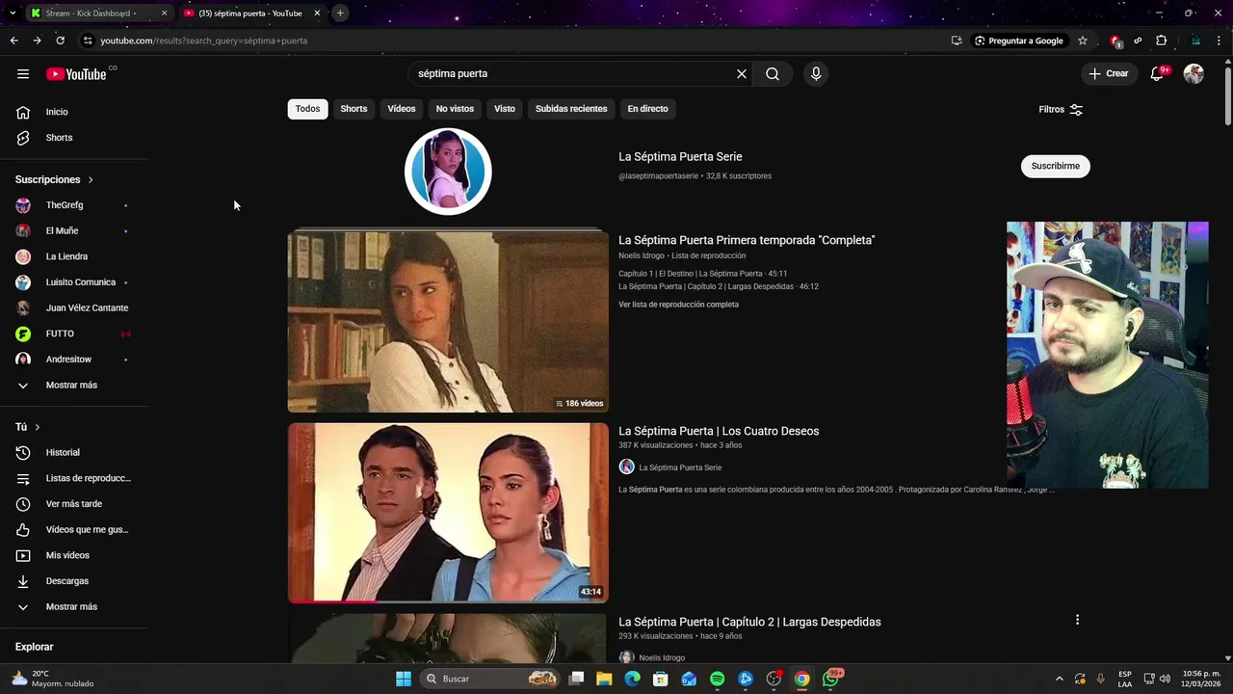Bookmark this page with the star icon
Screen dimensions: 1233x694
1083,40
